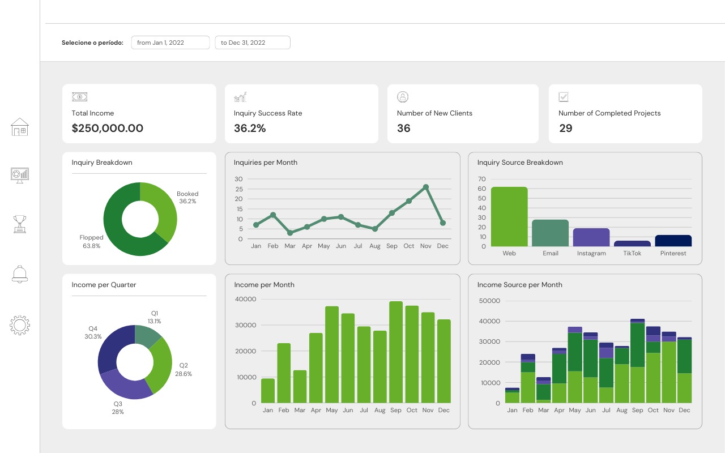Open the settings gear icon
This screenshot has width=725, height=453.
click(x=20, y=325)
